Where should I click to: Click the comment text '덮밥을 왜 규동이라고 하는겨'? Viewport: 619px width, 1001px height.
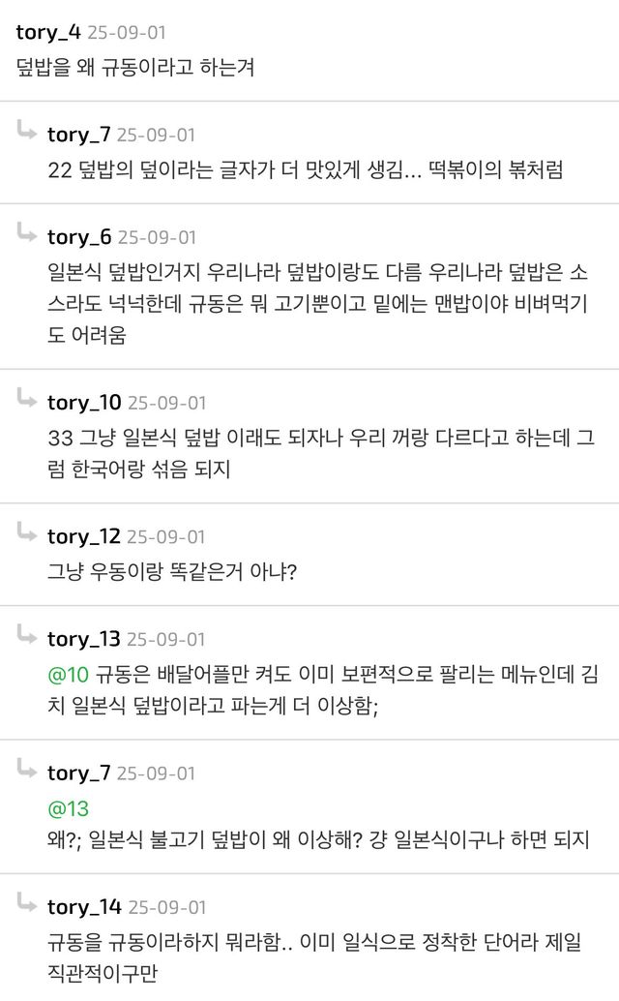pyautogui.click(x=135, y=68)
